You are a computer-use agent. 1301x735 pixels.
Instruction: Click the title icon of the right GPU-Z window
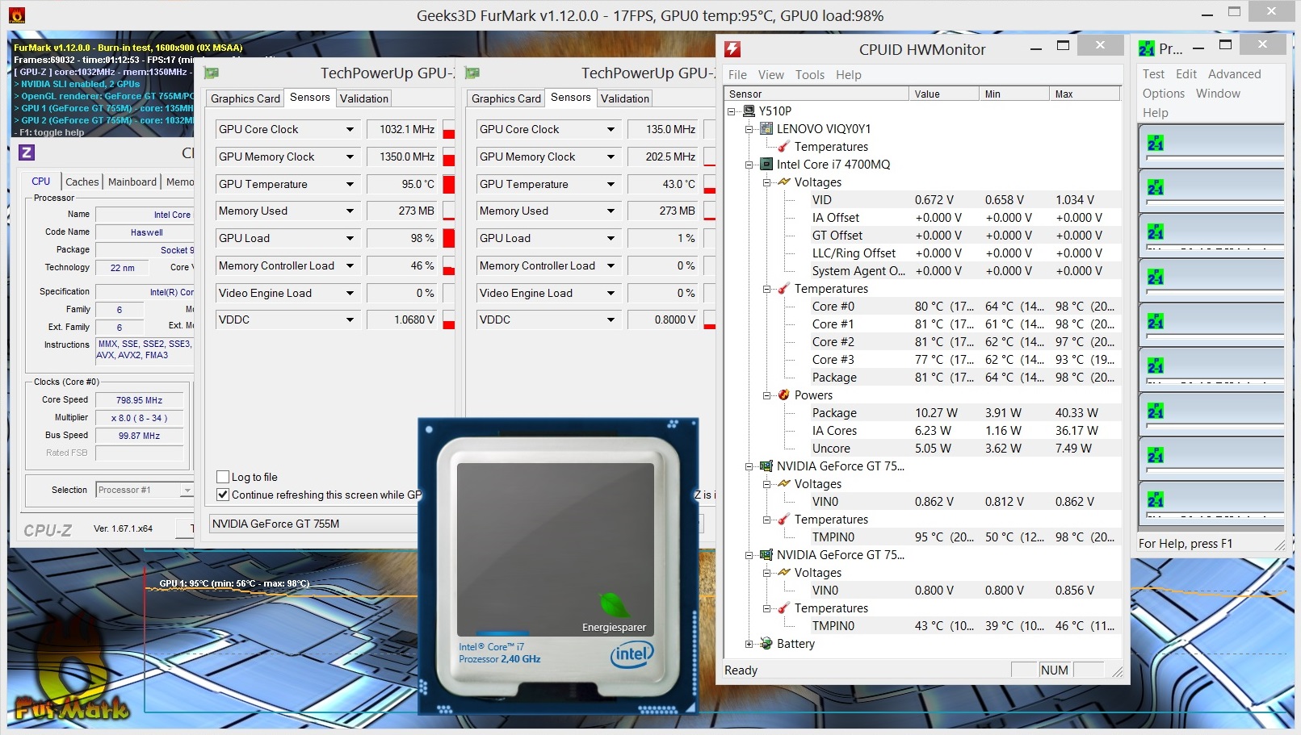coord(472,73)
